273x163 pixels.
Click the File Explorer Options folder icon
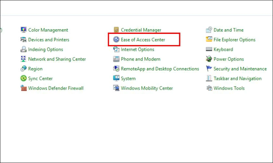tap(209, 39)
